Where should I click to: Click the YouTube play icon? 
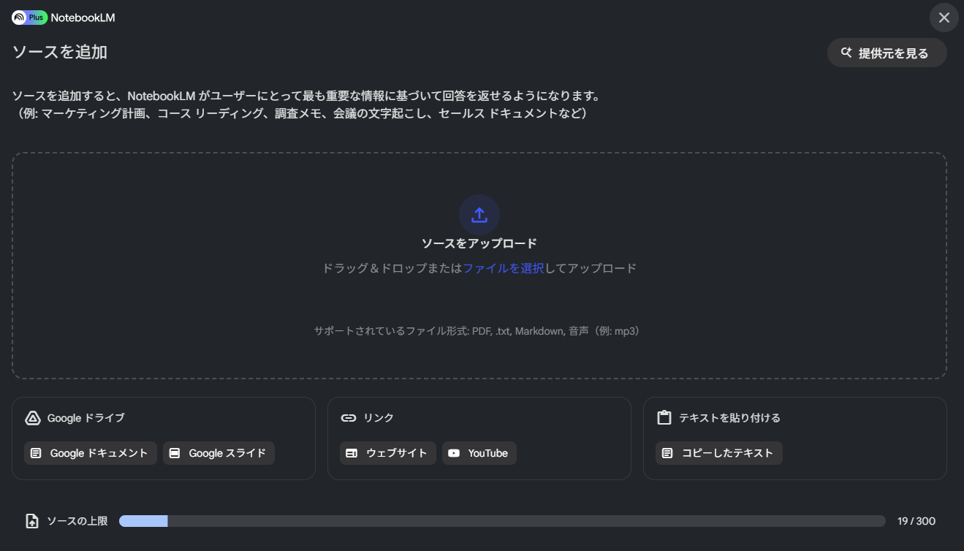coord(454,453)
